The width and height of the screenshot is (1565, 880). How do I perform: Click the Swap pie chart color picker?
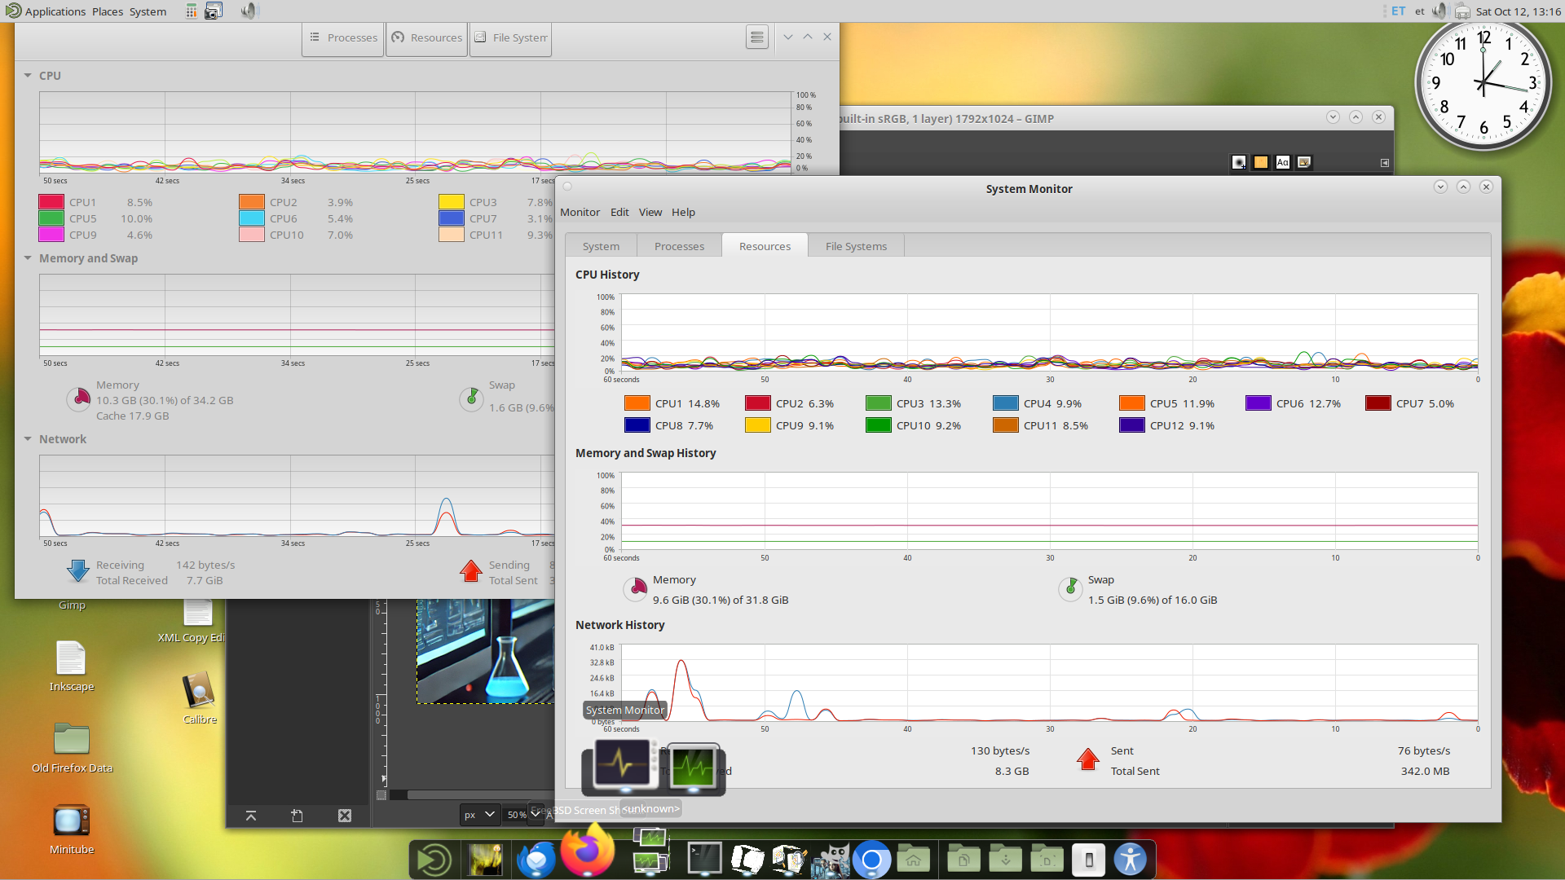coord(1069,588)
